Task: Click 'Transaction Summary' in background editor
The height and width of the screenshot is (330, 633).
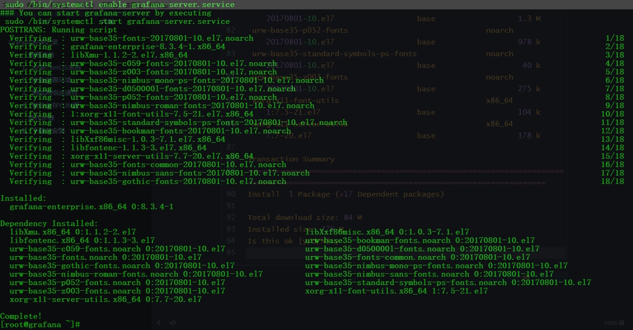Action: pos(291,159)
